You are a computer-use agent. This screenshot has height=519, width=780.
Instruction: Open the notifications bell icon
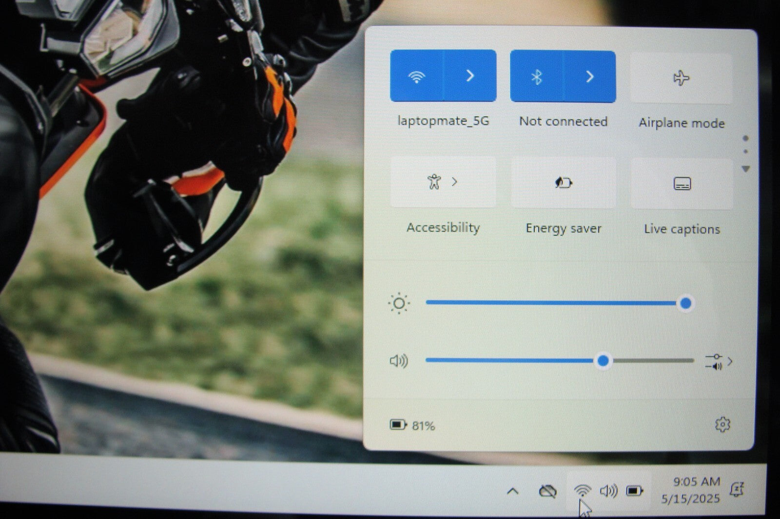tap(737, 489)
